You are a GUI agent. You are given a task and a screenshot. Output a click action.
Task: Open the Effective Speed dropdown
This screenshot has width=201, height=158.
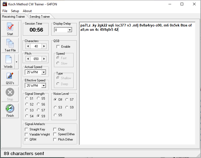tap(44, 86)
